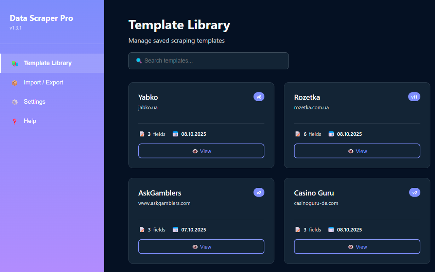Click the 07.10.2025 date on AskGamblers

[x=194, y=230]
